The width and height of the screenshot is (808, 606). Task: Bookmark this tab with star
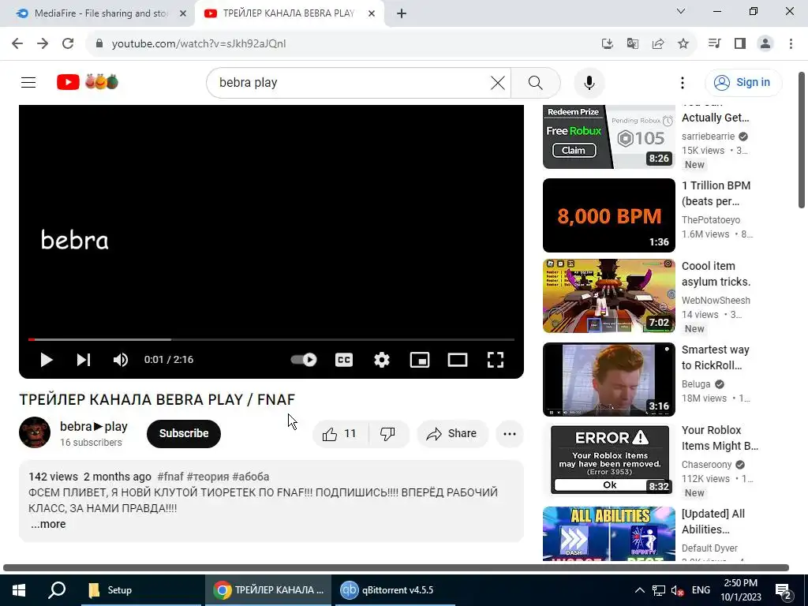pyautogui.click(x=683, y=44)
